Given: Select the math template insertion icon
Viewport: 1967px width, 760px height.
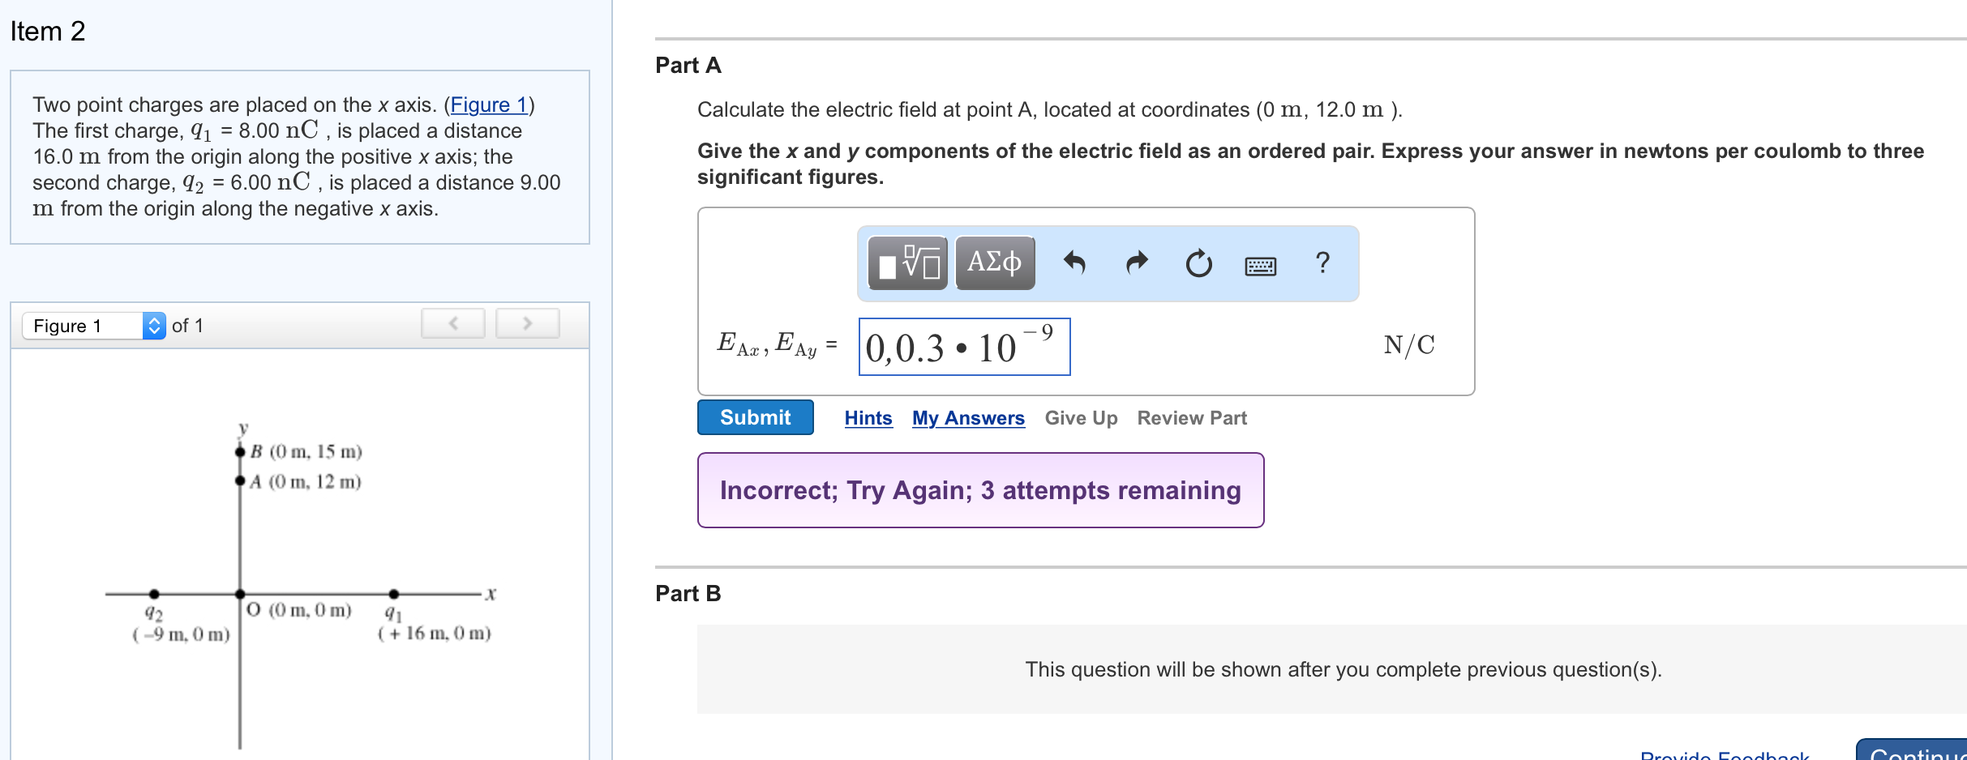Looking at the screenshot, I should point(906,262).
